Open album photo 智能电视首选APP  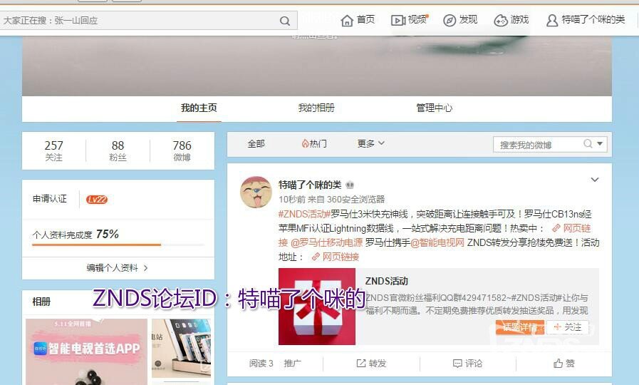point(86,351)
